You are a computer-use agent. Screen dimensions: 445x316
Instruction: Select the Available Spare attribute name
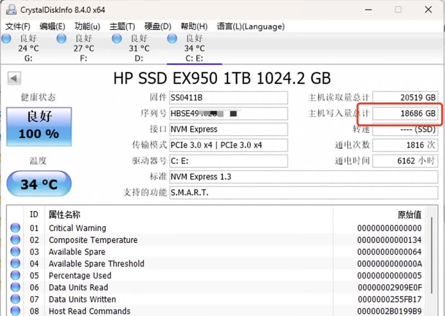click(77, 252)
